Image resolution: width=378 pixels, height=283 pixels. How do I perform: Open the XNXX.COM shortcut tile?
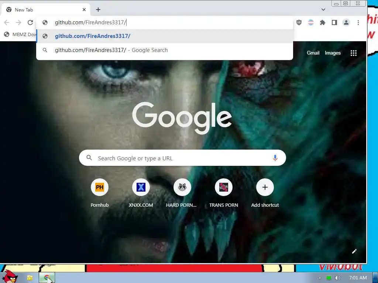(x=141, y=187)
